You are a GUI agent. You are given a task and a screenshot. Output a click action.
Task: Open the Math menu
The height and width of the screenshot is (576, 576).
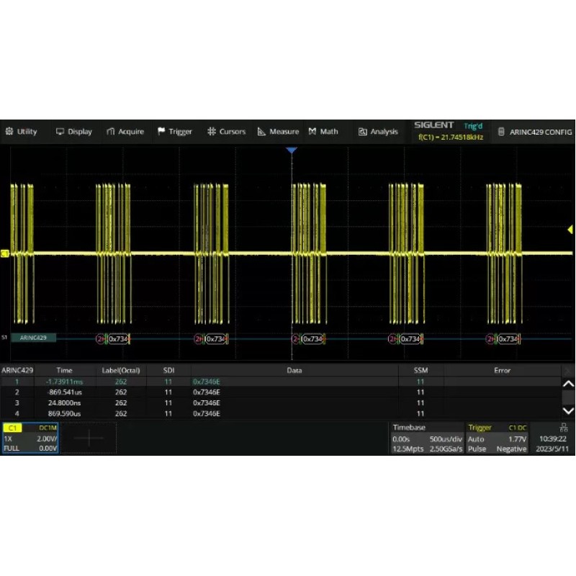click(x=323, y=132)
